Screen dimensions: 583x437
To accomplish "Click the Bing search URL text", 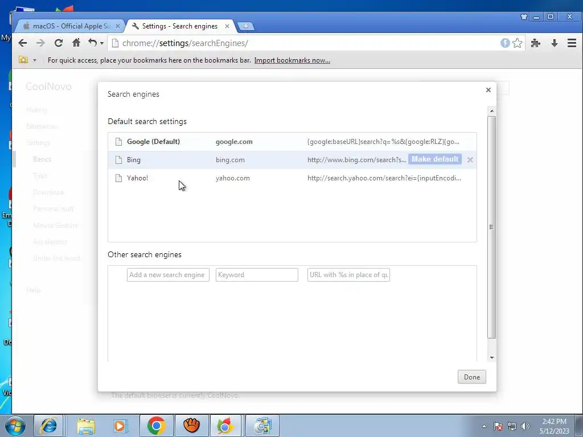I will pos(356,160).
